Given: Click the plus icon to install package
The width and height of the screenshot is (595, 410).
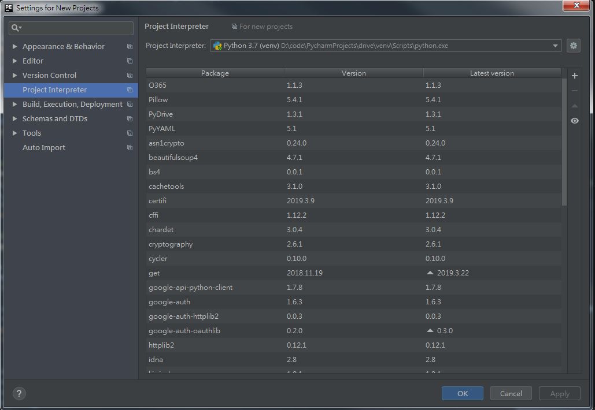Looking at the screenshot, I should coord(574,76).
